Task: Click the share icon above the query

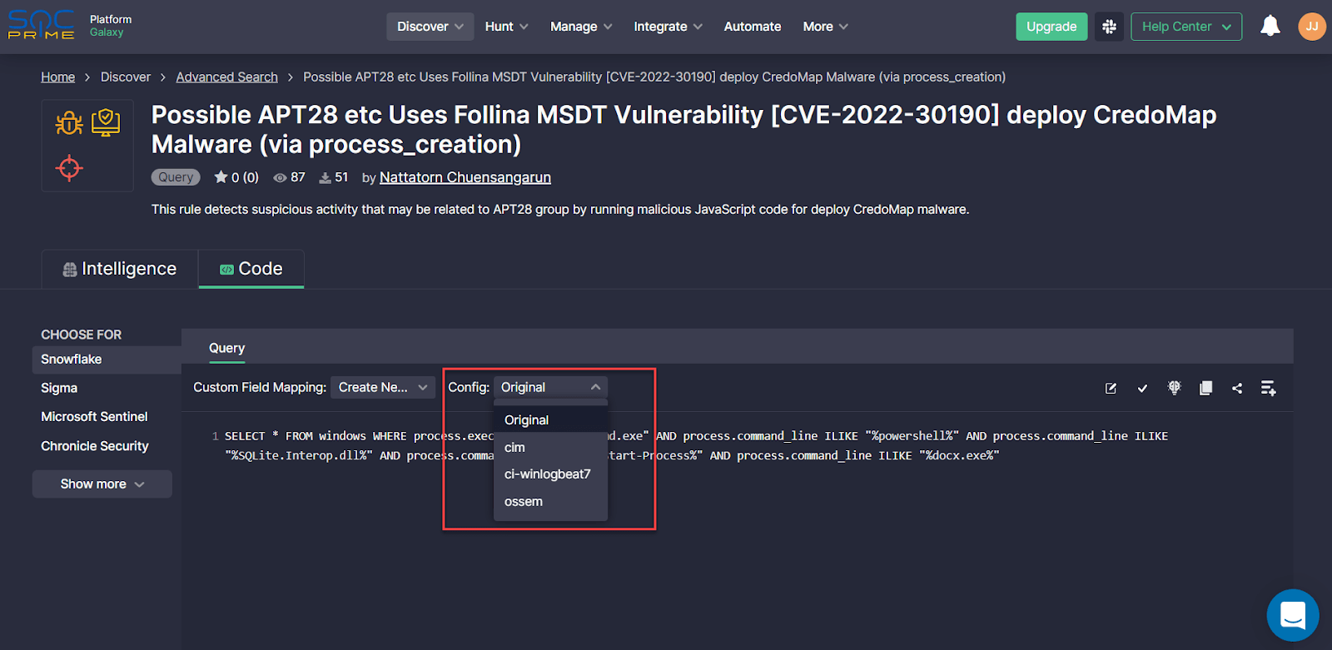Action: [1237, 389]
